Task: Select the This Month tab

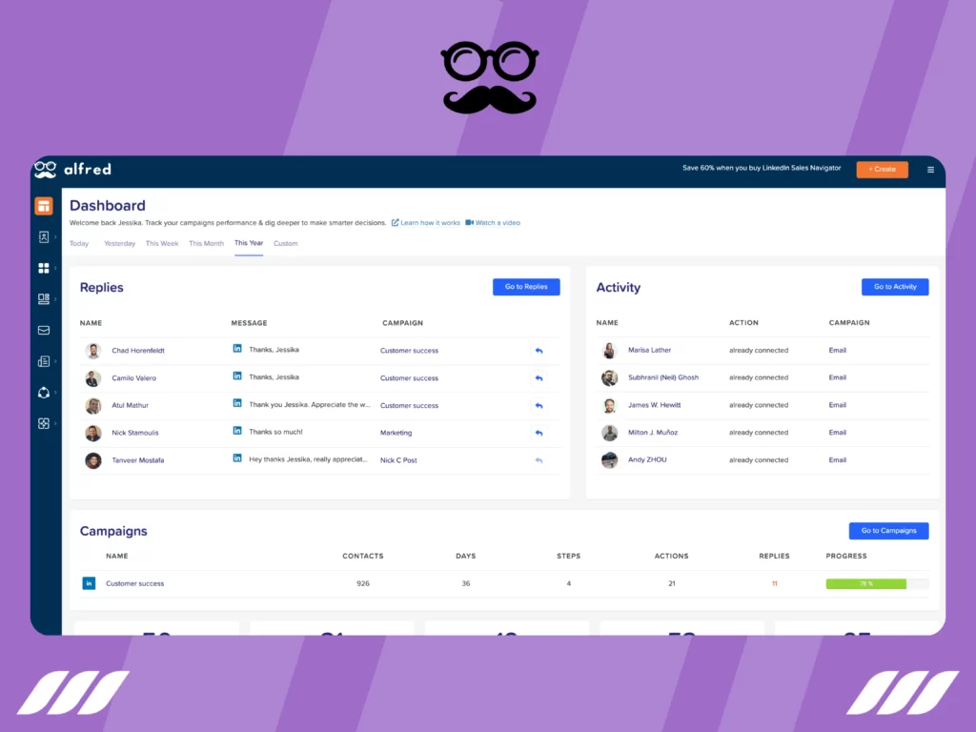Action: [206, 243]
